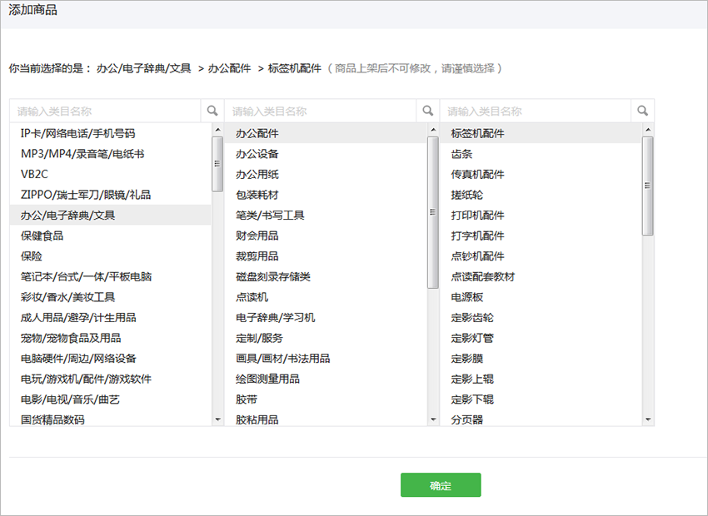Select 办公设备 in the middle list
Image resolution: width=708 pixels, height=516 pixels.
pyautogui.click(x=258, y=153)
